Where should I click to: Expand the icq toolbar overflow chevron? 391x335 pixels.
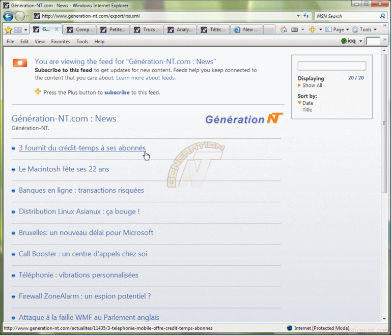[x=385, y=39]
